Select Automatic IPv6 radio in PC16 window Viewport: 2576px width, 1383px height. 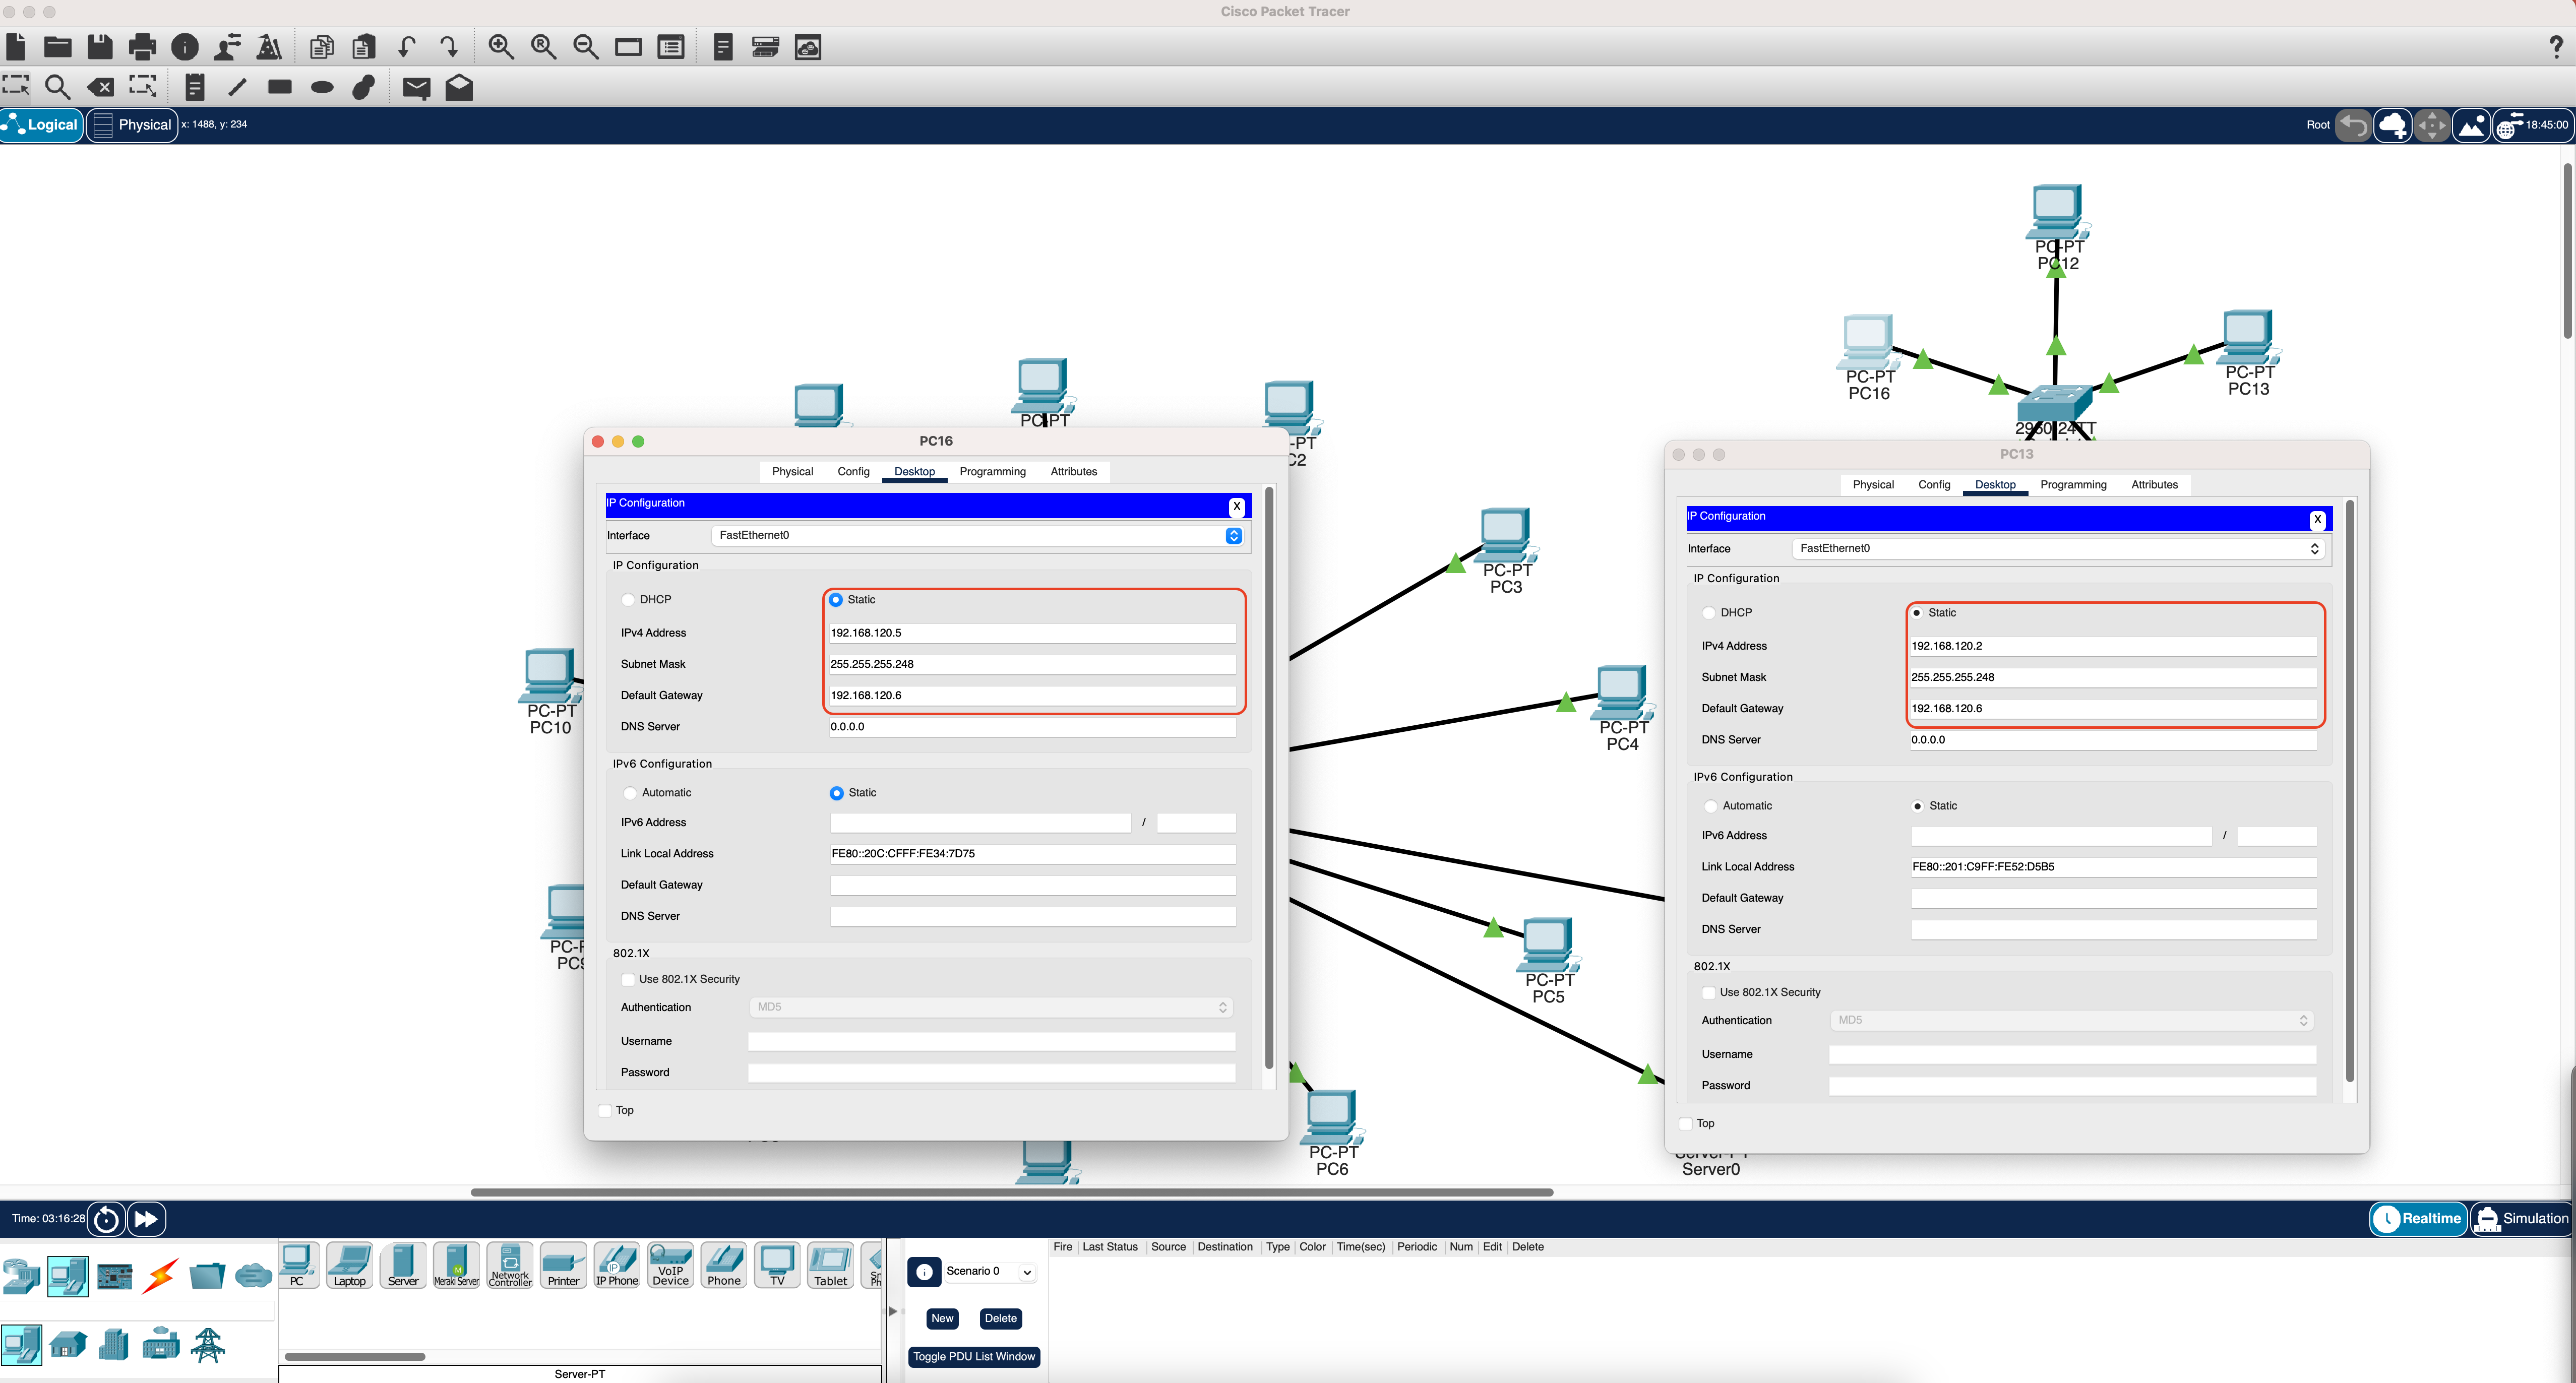tap(630, 793)
